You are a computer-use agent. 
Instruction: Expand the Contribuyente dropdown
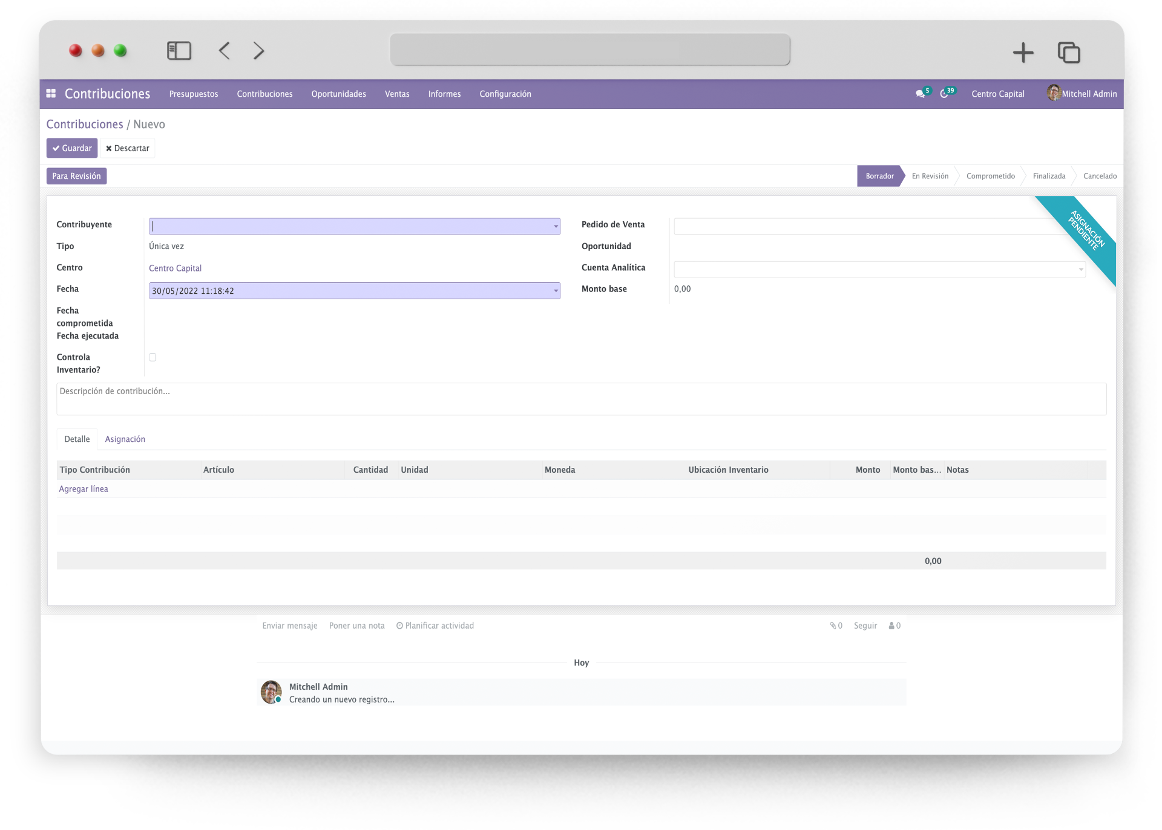tap(556, 227)
